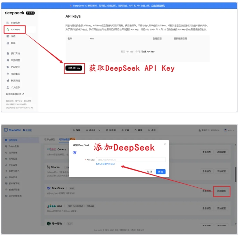This screenshot has width=239, height=235.
Task: Click the green API keys magnifier icon
Action: coord(8,29)
